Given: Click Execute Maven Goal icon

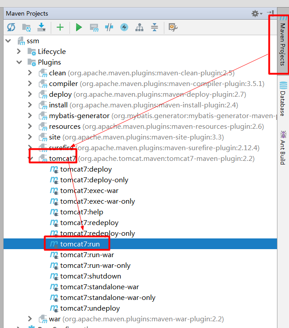Looking at the screenshot, I should point(94,28).
